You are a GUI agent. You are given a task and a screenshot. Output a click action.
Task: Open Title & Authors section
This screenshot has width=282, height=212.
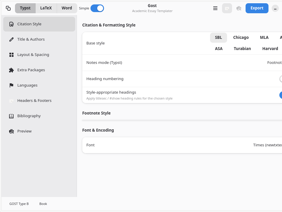click(x=39, y=39)
